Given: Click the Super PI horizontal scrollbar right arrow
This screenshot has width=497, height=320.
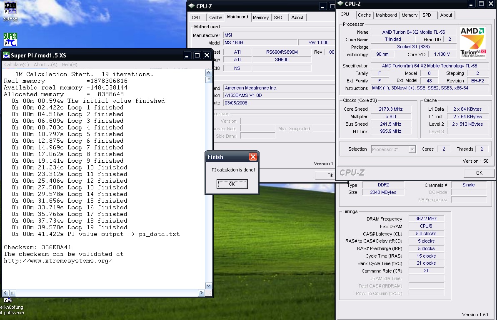Looking at the screenshot, I should coord(201,293).
